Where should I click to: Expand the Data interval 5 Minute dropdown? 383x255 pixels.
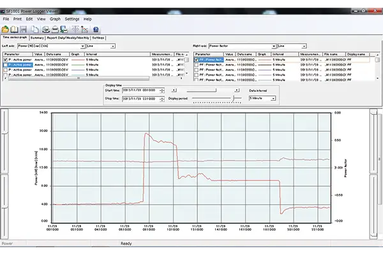pos(273,98)
